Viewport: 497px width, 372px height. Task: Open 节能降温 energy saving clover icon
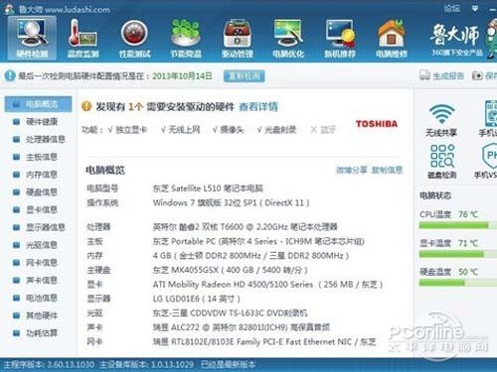[x=186, y=38]
